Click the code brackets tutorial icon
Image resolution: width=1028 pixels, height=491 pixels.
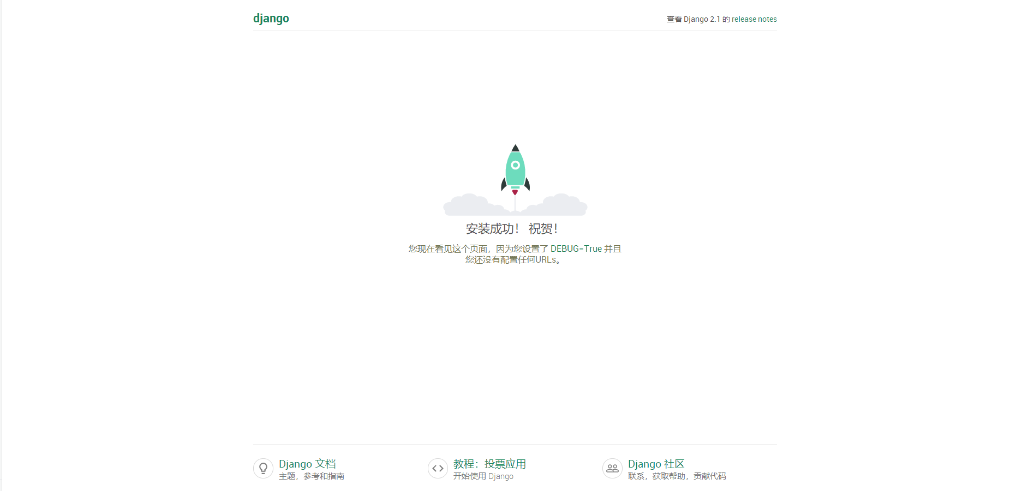coord(438,468)
